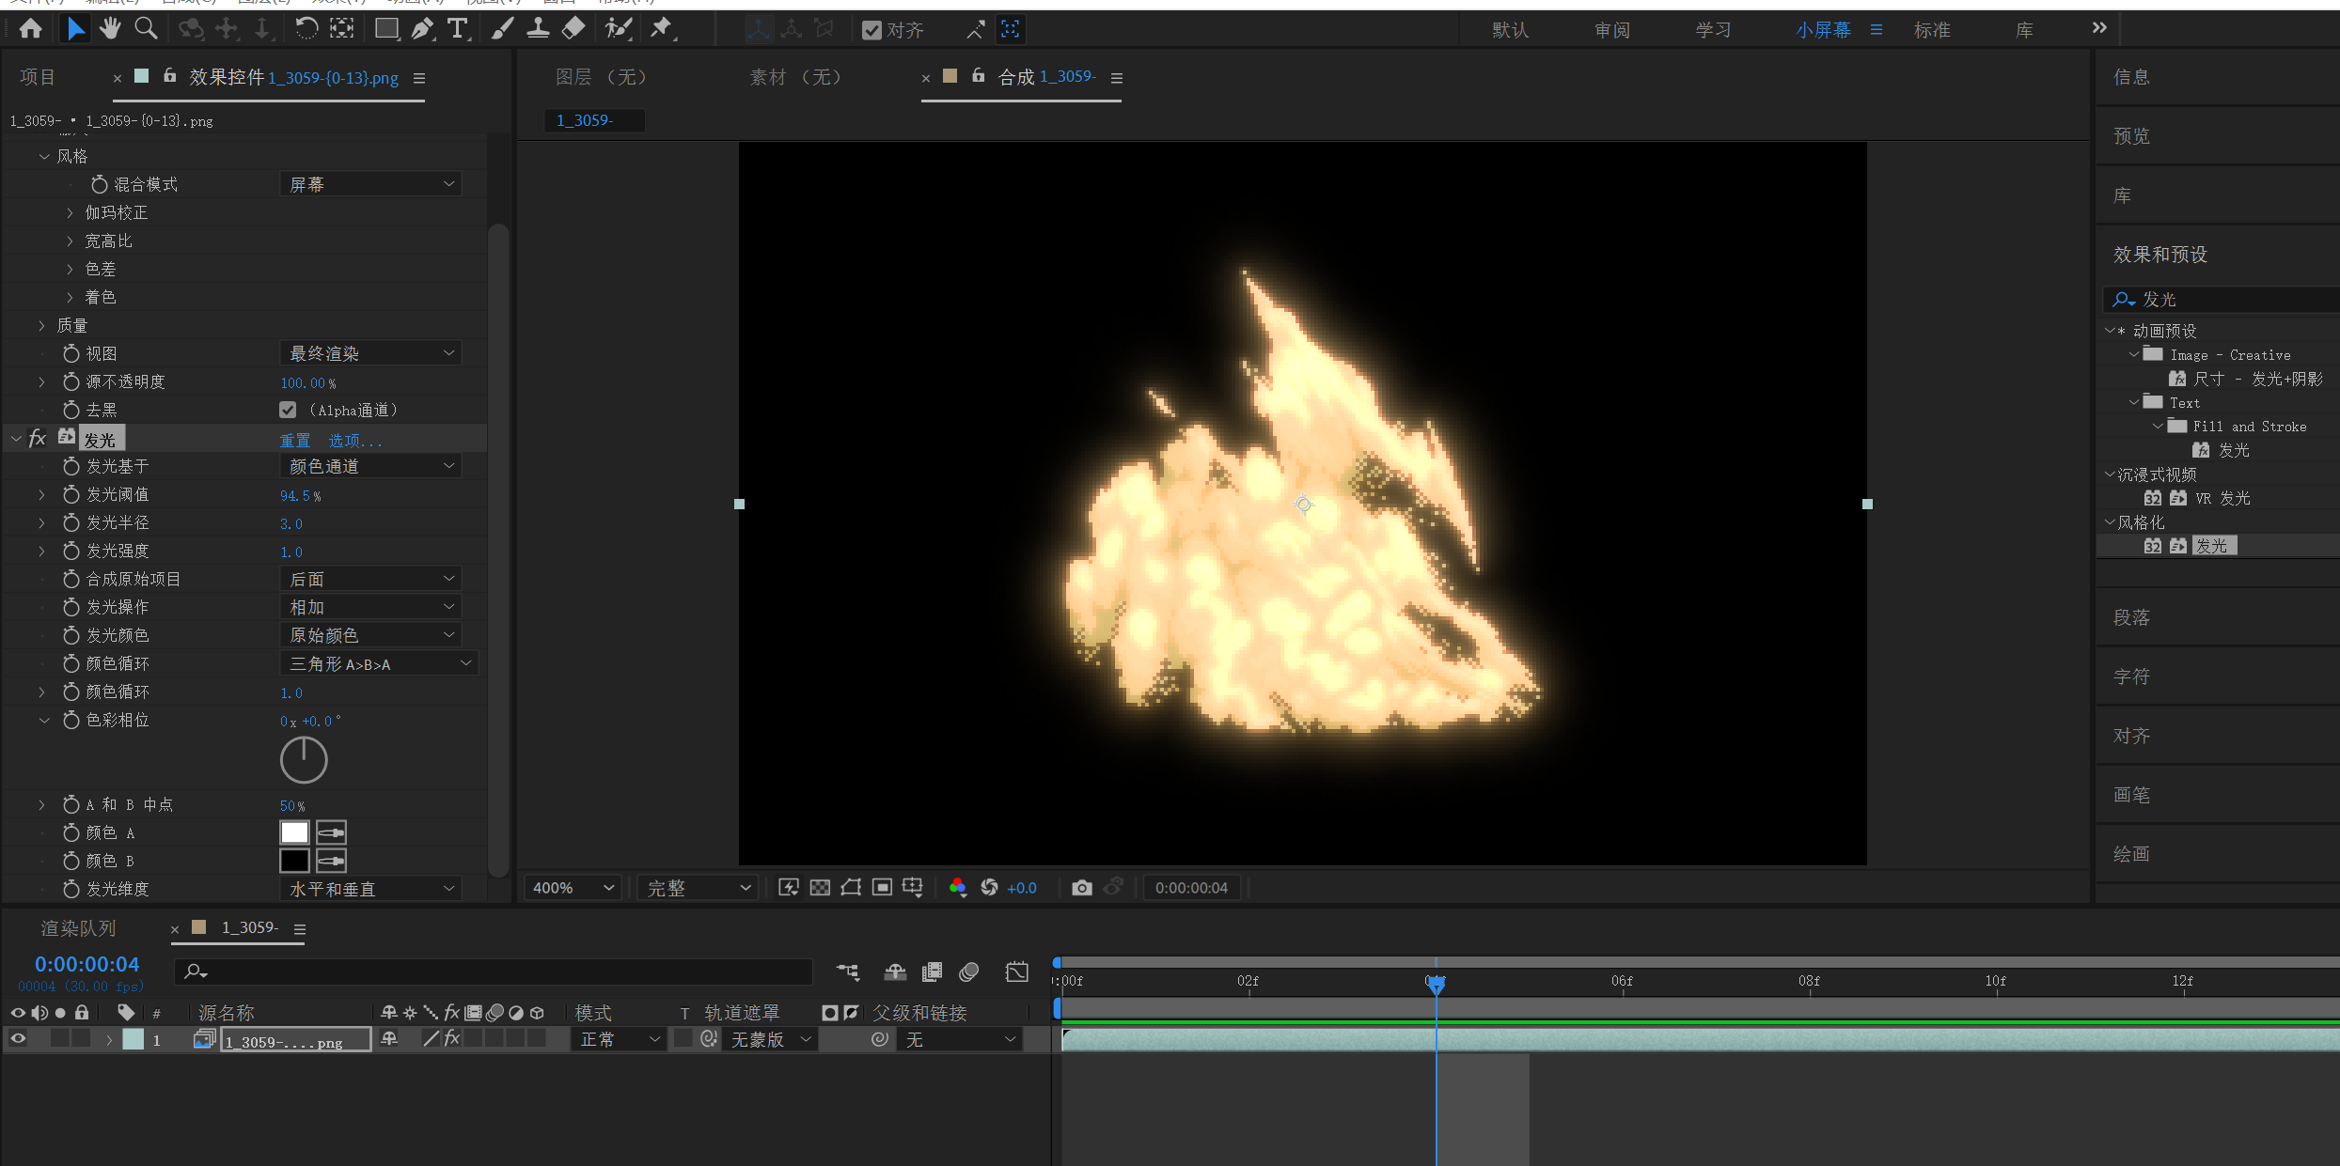Select the Rectangle shape tool
Screen dimensions: 2340x1166
click(386, 29)
